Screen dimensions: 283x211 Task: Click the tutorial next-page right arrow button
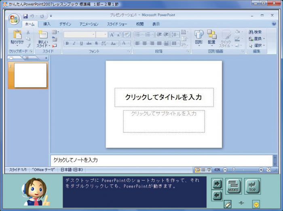tap(217, 184)
